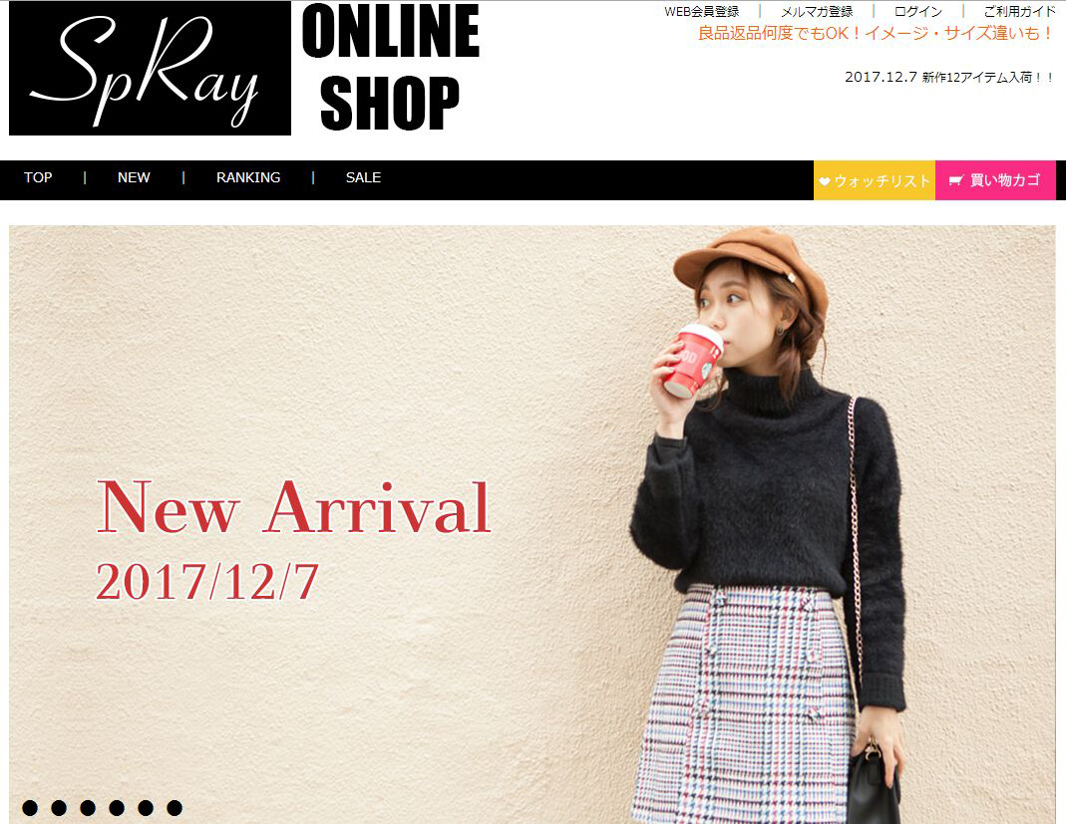
Task: Open the heart ウォッチリスト watchlist button
Action: (x=875, y=180)
